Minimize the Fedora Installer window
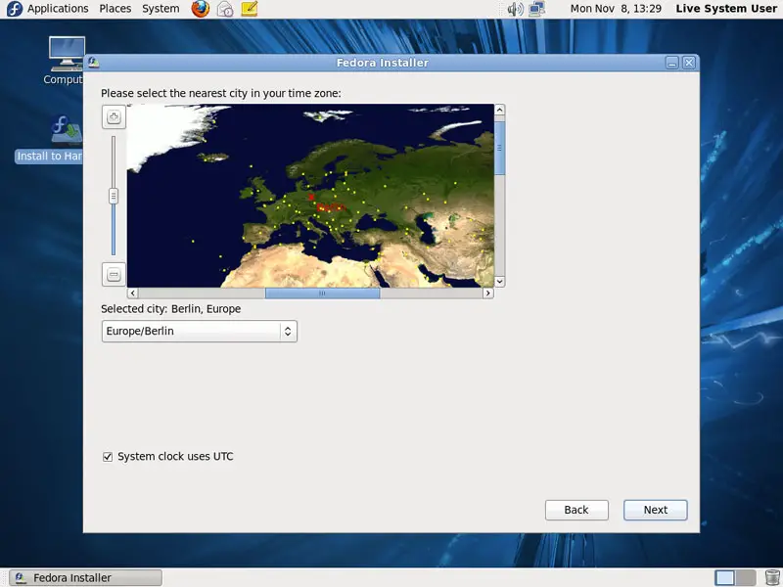Image resolution: width=783 pixels, height=587 pixels. point(672,63)
